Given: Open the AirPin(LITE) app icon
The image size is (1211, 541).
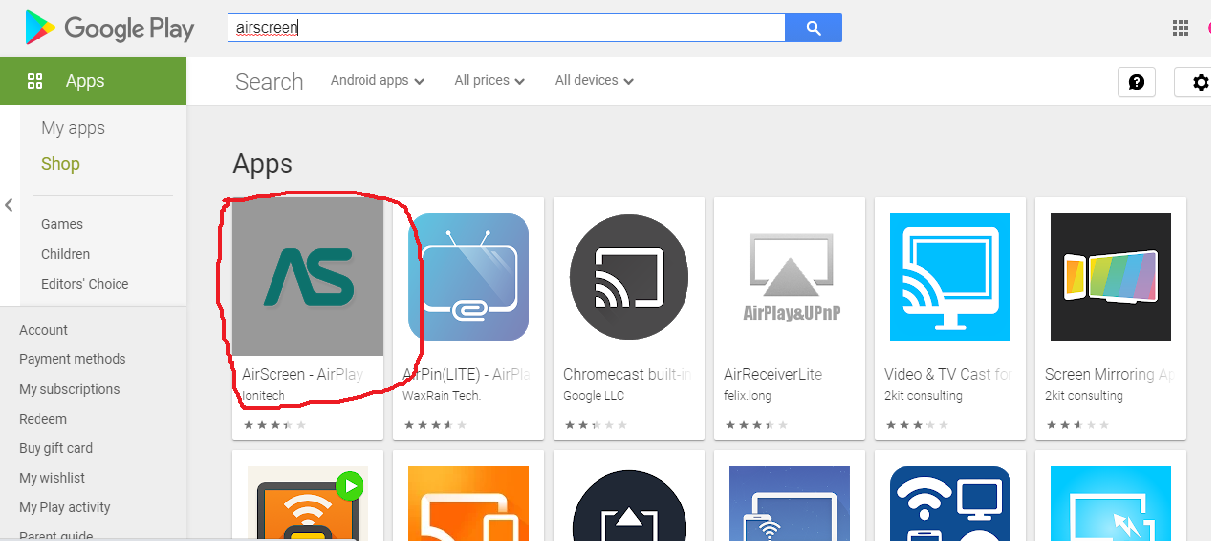Looking at the screenshot, I should tap(469, 276).
